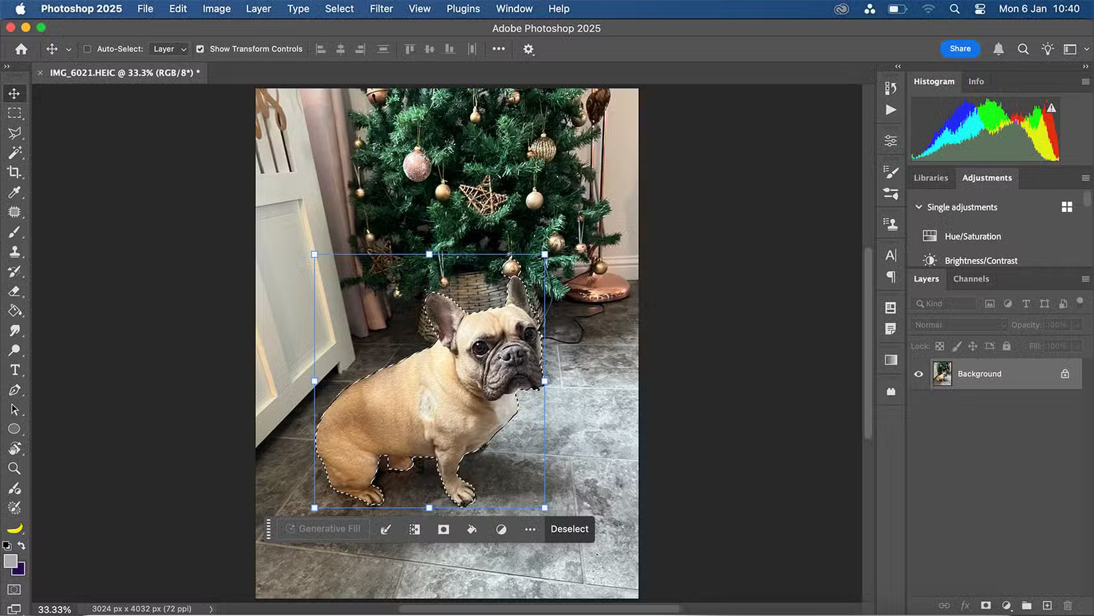Hide the Background layer

(918, 374)
